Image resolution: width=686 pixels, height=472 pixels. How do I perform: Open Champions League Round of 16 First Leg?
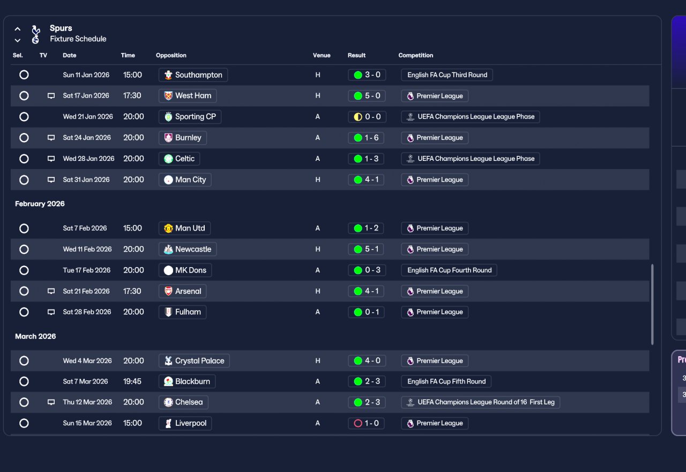[481, 402]
